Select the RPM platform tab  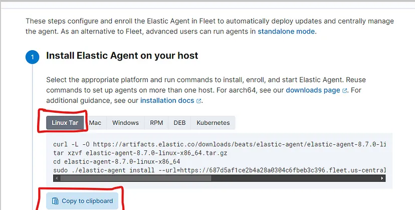(x=156, y=123)
